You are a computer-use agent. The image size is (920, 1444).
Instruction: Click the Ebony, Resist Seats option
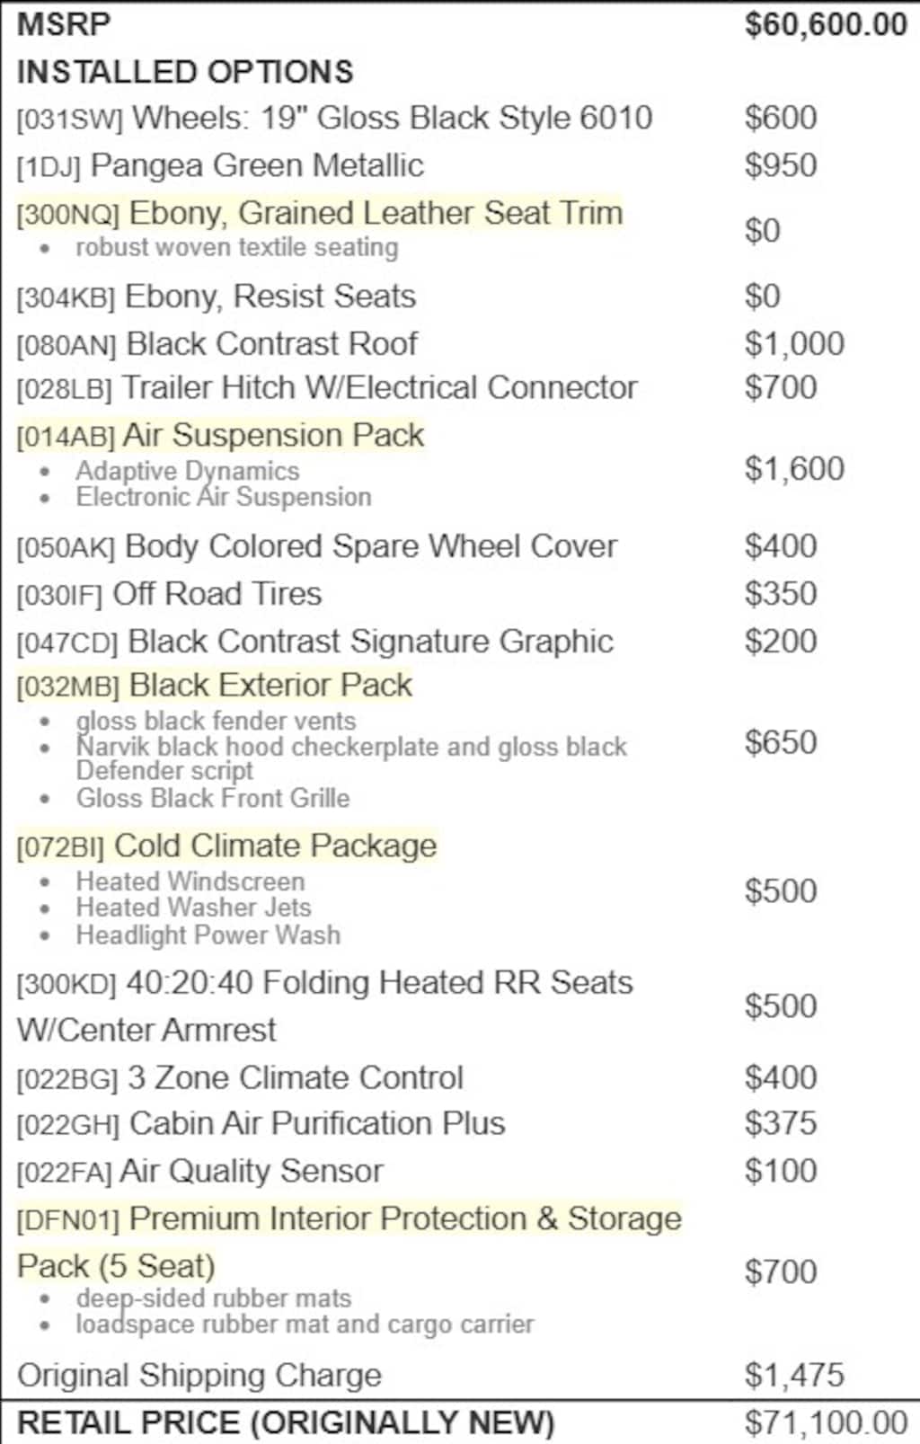[x=270, y=297]
